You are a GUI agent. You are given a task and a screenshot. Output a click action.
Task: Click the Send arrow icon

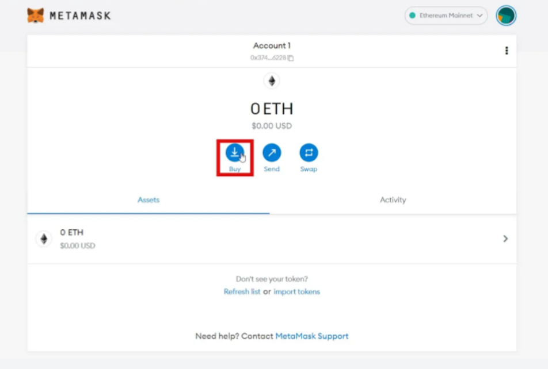pyautogui.click(x=272, y=152)
